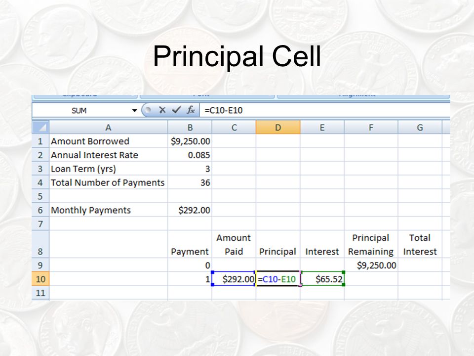The image size is (474, 356).
Task: Select the cell containing 36
Action: [190, 182]
